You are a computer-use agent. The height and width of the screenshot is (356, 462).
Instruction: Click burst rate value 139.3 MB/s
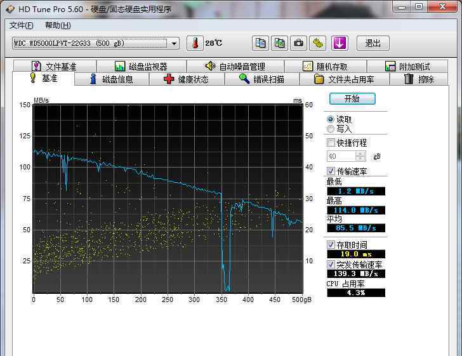[x=356, y=274]
